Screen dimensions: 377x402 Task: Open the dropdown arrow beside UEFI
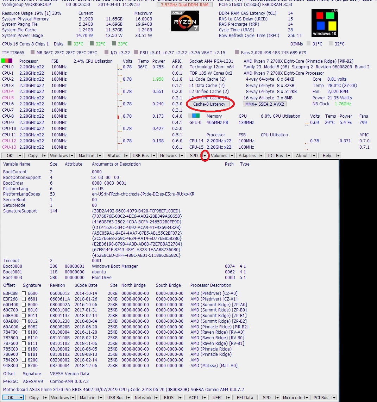(228, 397)
